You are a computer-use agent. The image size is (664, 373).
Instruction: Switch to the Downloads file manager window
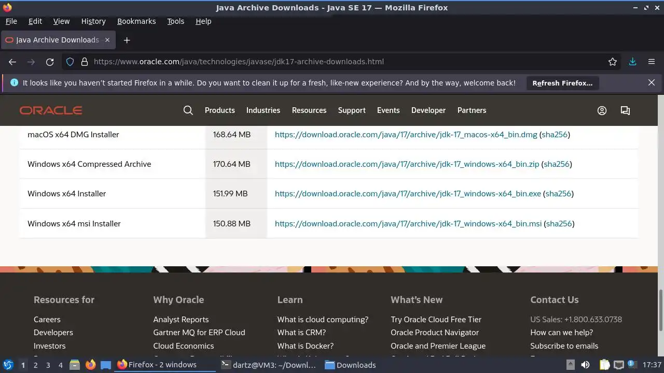click(351, 365)
